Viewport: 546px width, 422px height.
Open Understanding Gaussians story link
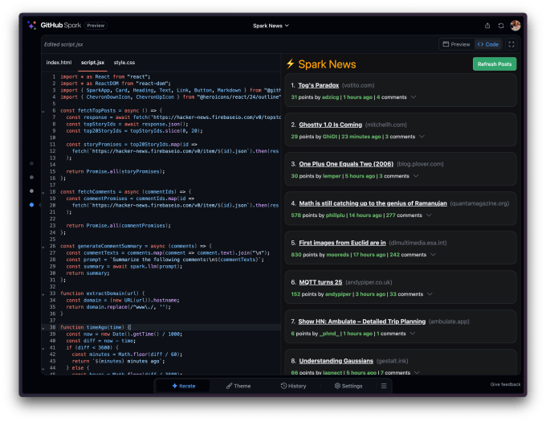click(336, 361)
